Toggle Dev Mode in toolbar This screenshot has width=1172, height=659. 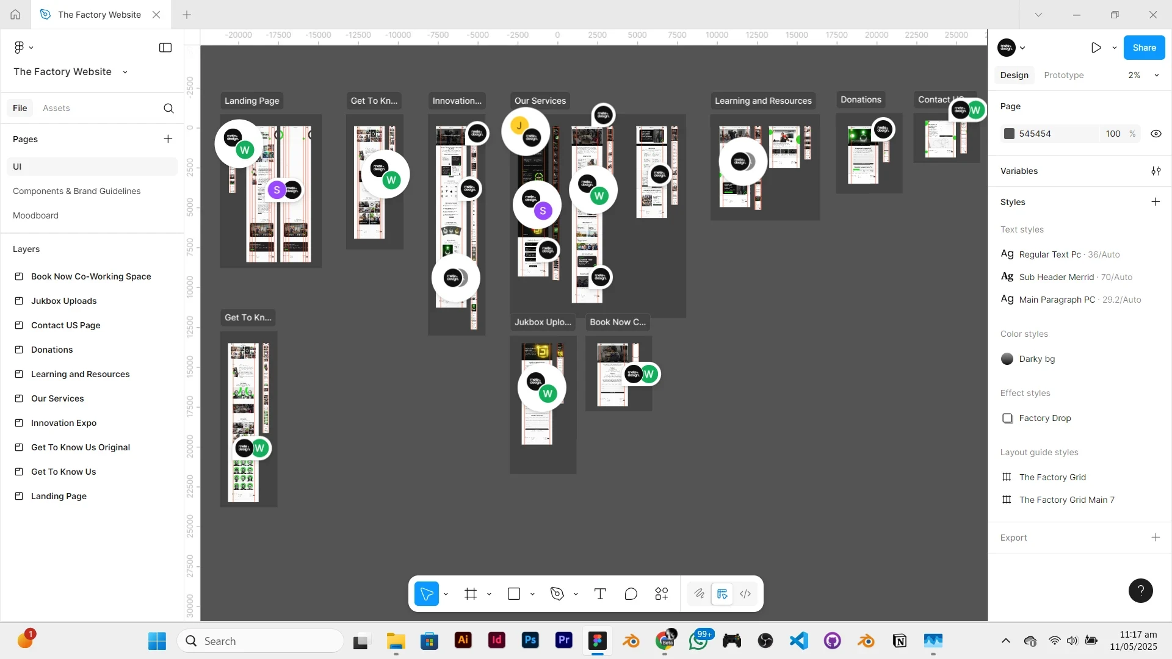[745, 594]
